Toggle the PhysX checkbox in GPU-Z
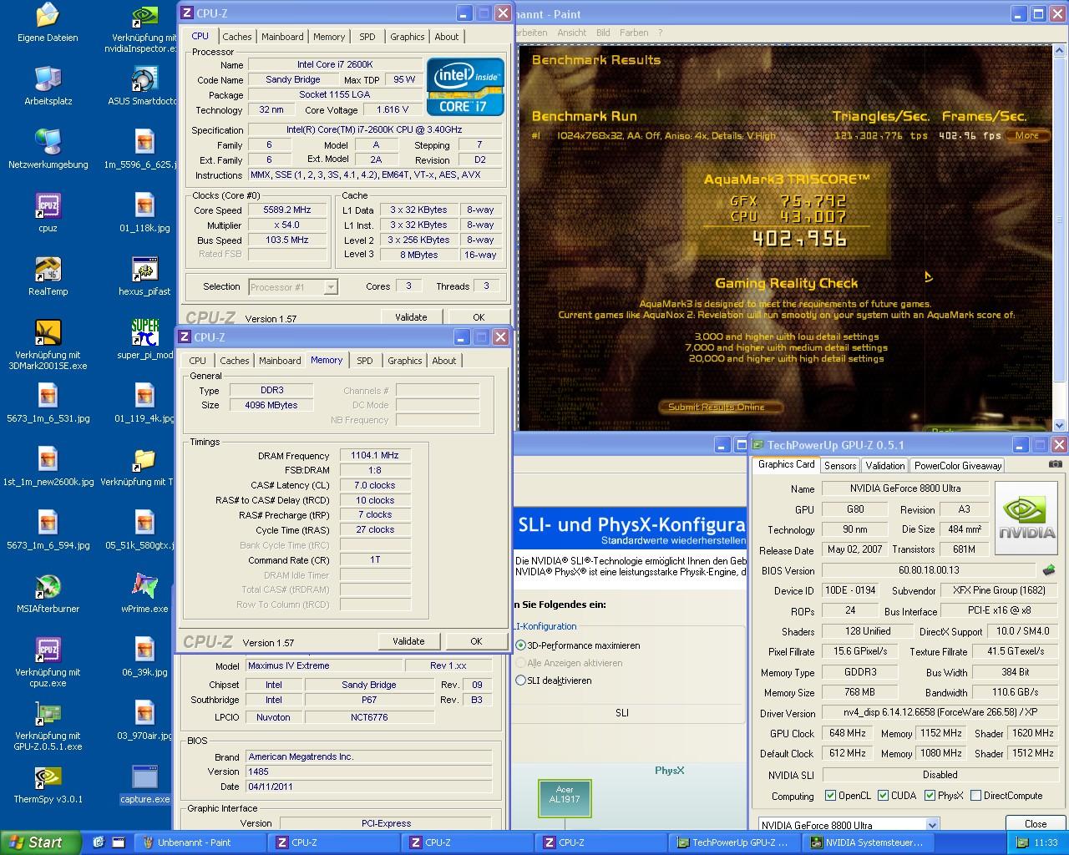This screenshot has width=1069, height=855. pyautogui.click(x=930, y=796)
